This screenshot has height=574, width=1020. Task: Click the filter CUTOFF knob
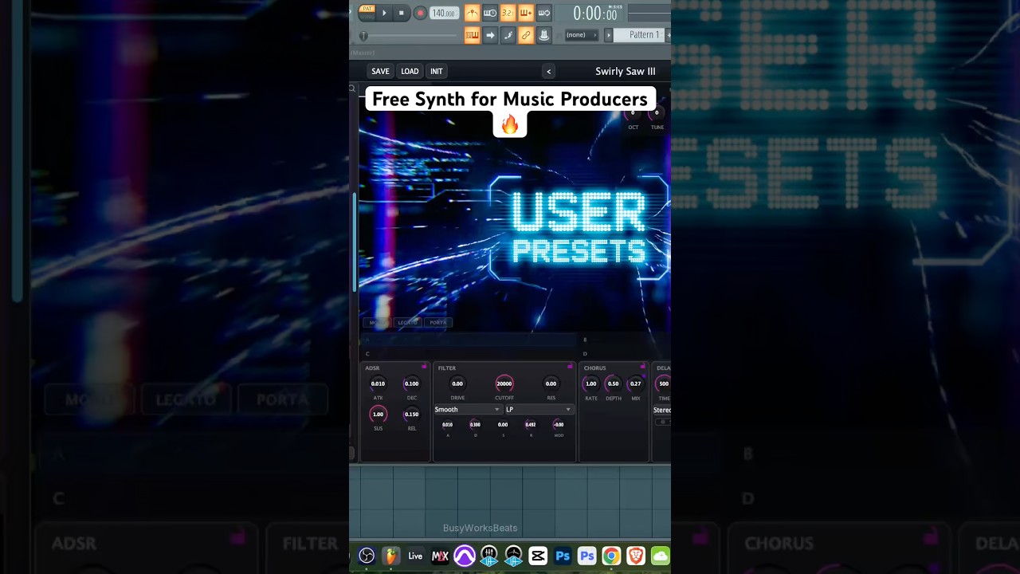(504, 383)
